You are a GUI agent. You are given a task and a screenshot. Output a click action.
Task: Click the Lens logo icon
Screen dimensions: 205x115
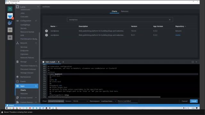point(17,7)
